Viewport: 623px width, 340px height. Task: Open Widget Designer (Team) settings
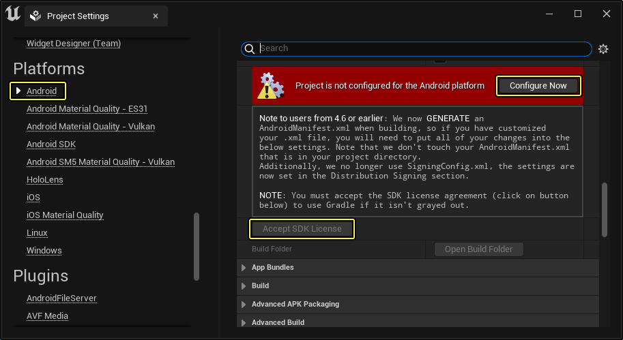pos(74,43)
